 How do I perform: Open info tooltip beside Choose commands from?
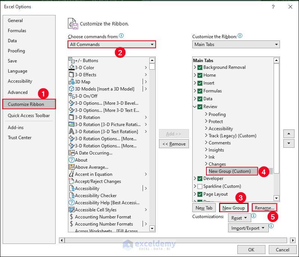(x=121, y=36)
